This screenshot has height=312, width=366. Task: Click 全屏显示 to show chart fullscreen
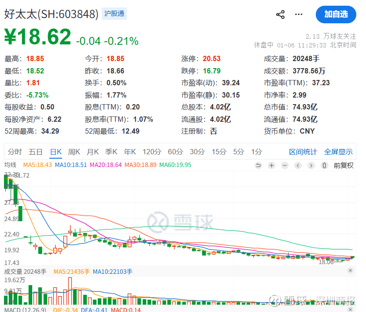click(338, 152)
